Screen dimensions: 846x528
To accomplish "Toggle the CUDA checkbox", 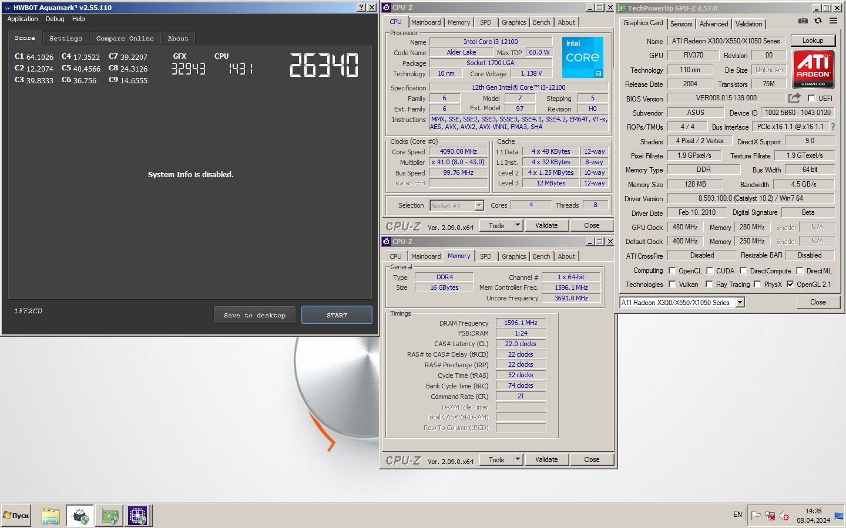I will click(710, 270).
